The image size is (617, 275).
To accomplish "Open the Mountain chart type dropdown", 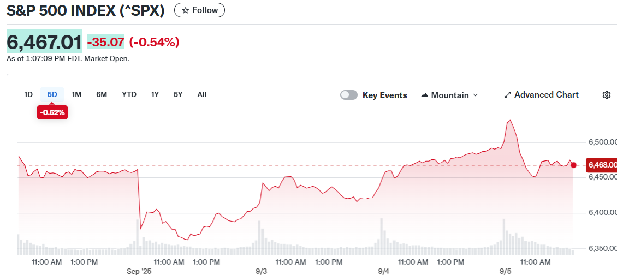I will point(449,95).
